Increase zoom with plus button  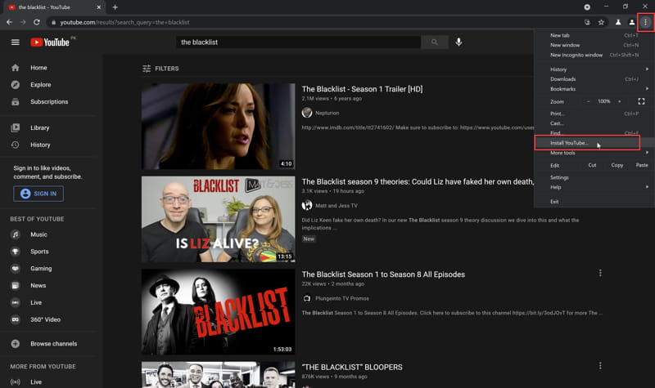[620, 101]
